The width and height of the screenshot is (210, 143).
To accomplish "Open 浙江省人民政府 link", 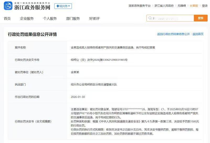I will pos(164,6).
